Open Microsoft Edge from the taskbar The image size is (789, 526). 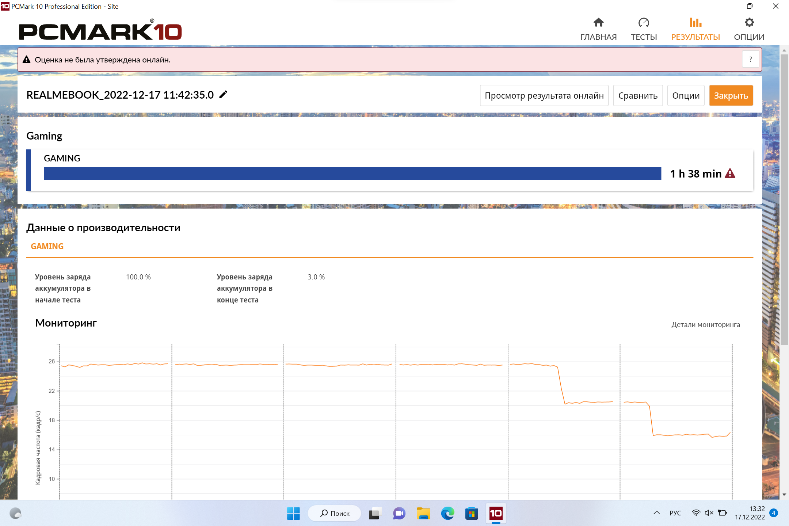[x=447, y=513]
